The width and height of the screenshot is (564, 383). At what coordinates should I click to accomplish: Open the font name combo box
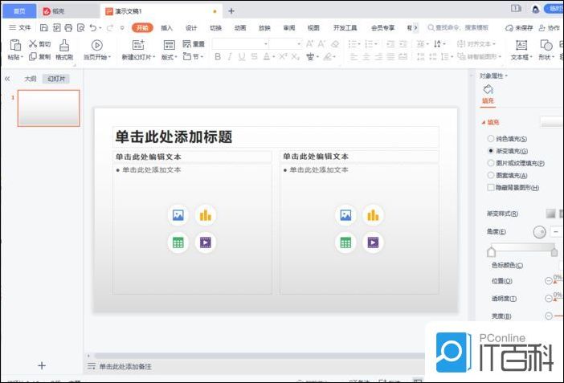point(241,44)
